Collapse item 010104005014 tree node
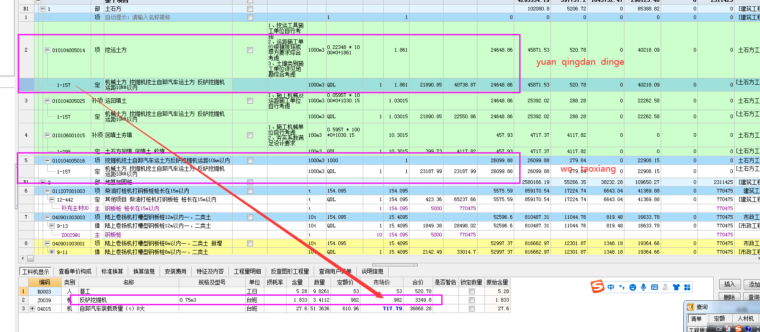The width and height of the screenshot is (760, 332). 47,50
